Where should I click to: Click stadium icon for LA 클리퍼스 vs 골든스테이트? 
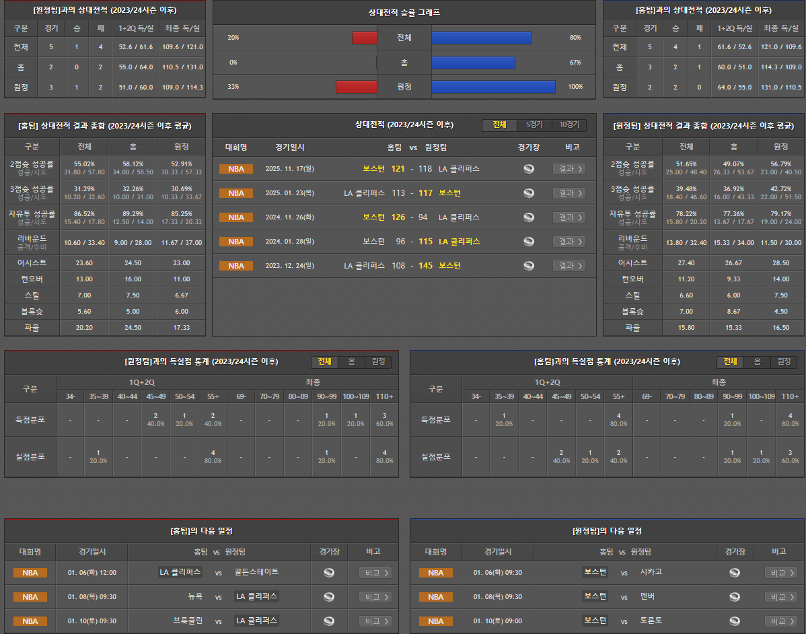click(329, 573)
